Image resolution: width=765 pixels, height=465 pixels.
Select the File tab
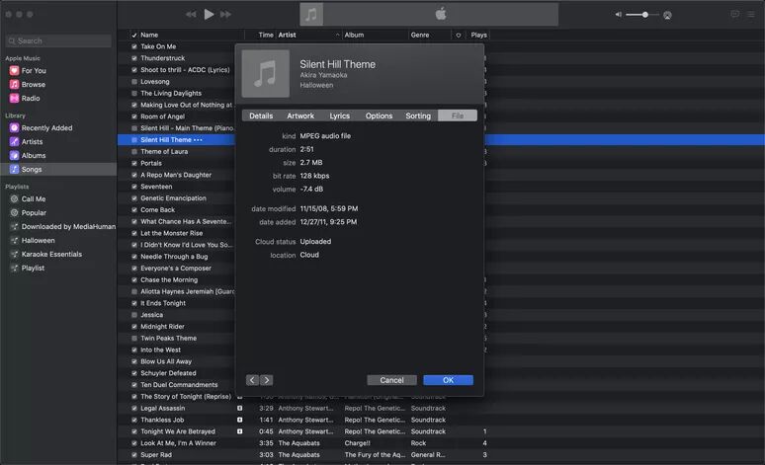(x=458, y=116)
